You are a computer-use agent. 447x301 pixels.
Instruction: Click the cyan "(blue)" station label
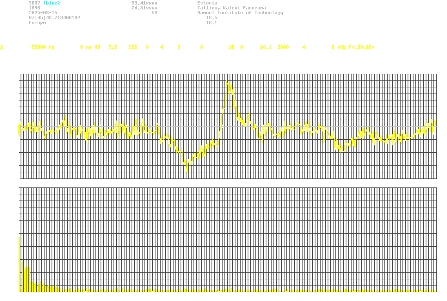[x=51, y=3]
